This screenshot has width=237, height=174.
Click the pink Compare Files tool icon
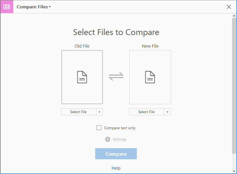click(7, 7)
